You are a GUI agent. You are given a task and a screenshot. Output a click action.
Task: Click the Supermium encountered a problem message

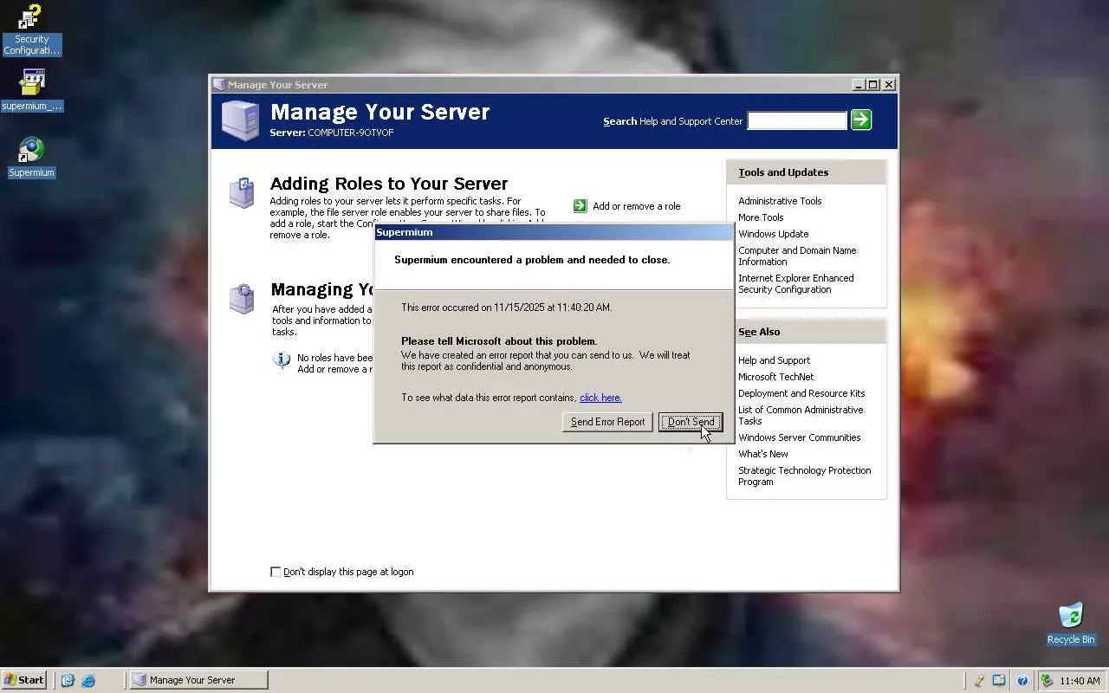[532, 260]
